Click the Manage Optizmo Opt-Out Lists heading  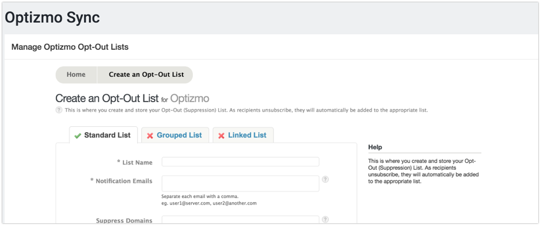click(70, 47)
